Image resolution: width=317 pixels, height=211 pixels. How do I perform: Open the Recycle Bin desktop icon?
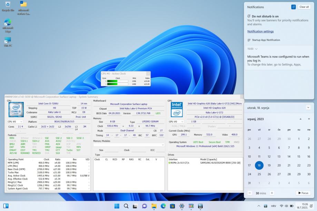point(8,6)
